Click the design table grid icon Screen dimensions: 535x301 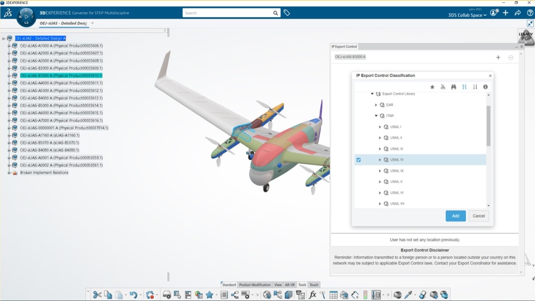[333, 295]
